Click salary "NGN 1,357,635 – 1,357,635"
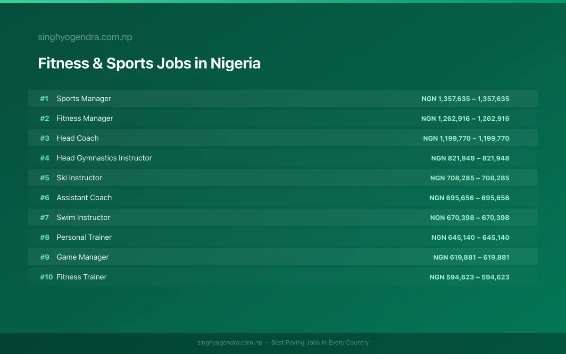566x354 pixels. pyautogui.click(x=466, y=99)
